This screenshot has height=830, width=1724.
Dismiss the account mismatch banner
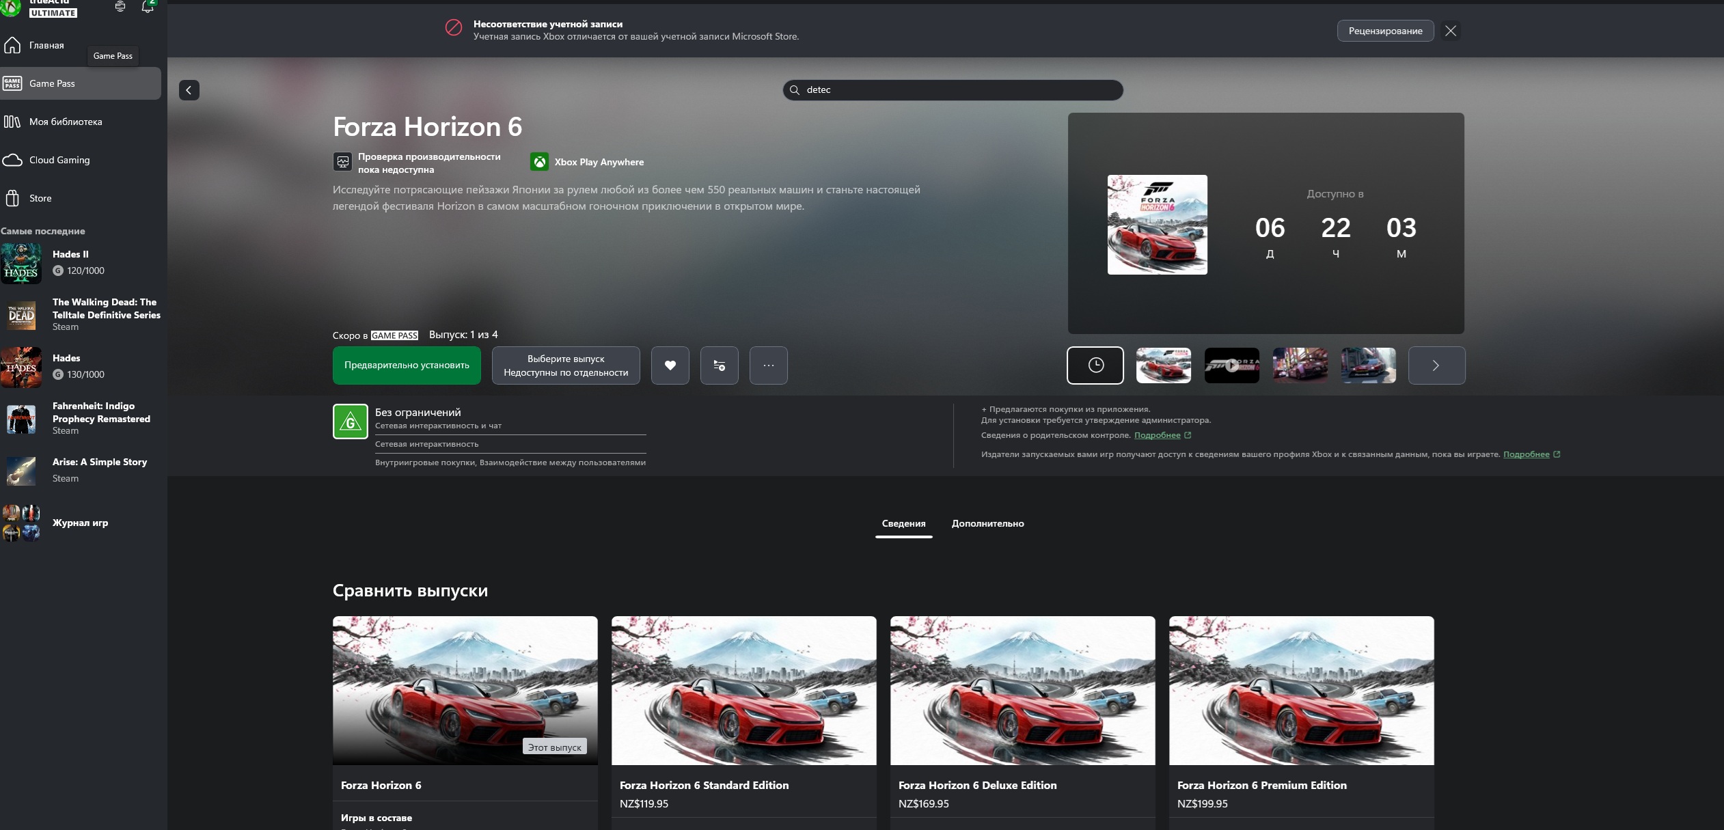(1451, 31)
